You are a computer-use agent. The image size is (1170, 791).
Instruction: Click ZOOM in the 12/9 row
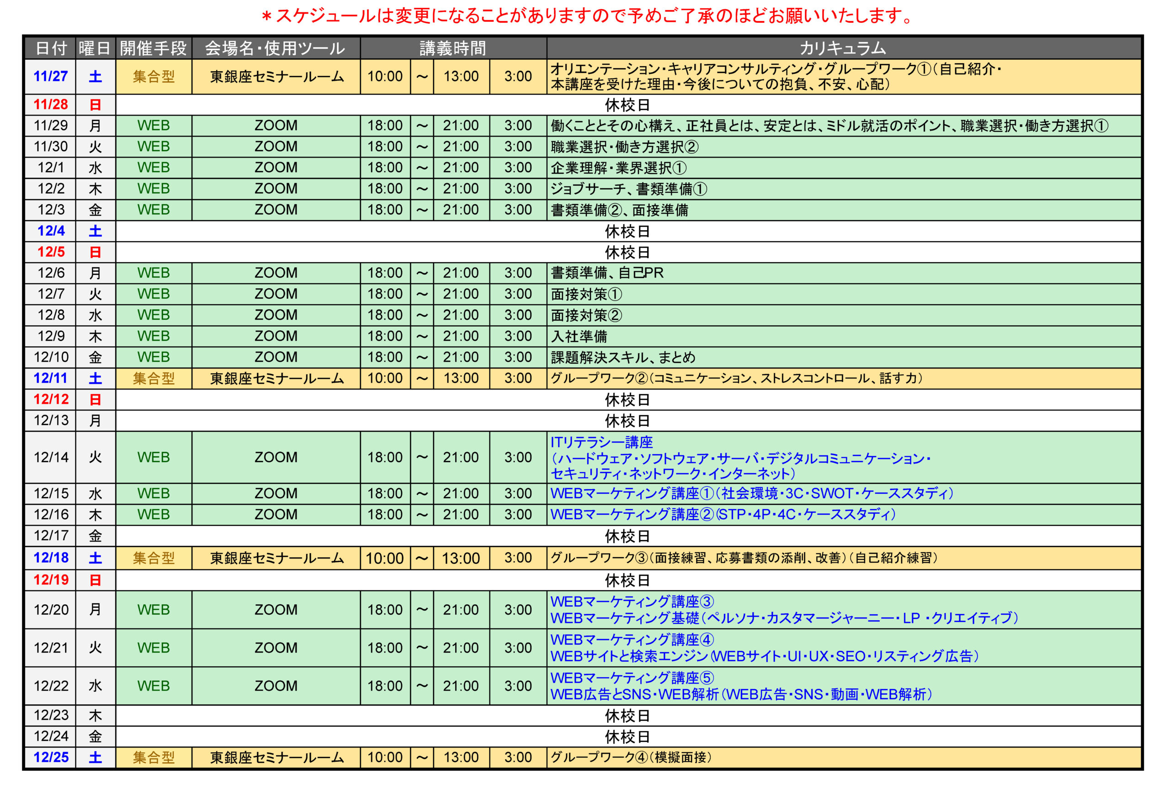pos(276,336)
